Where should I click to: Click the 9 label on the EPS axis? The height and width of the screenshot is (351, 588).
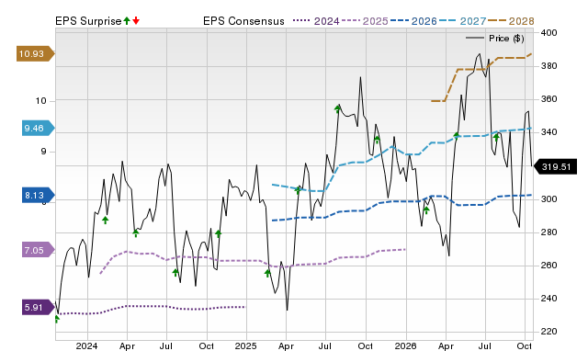44,152
